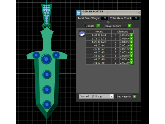
Task: Open the Diamond material dropdown
Action: pyautogui.click(x=112, y=96)
